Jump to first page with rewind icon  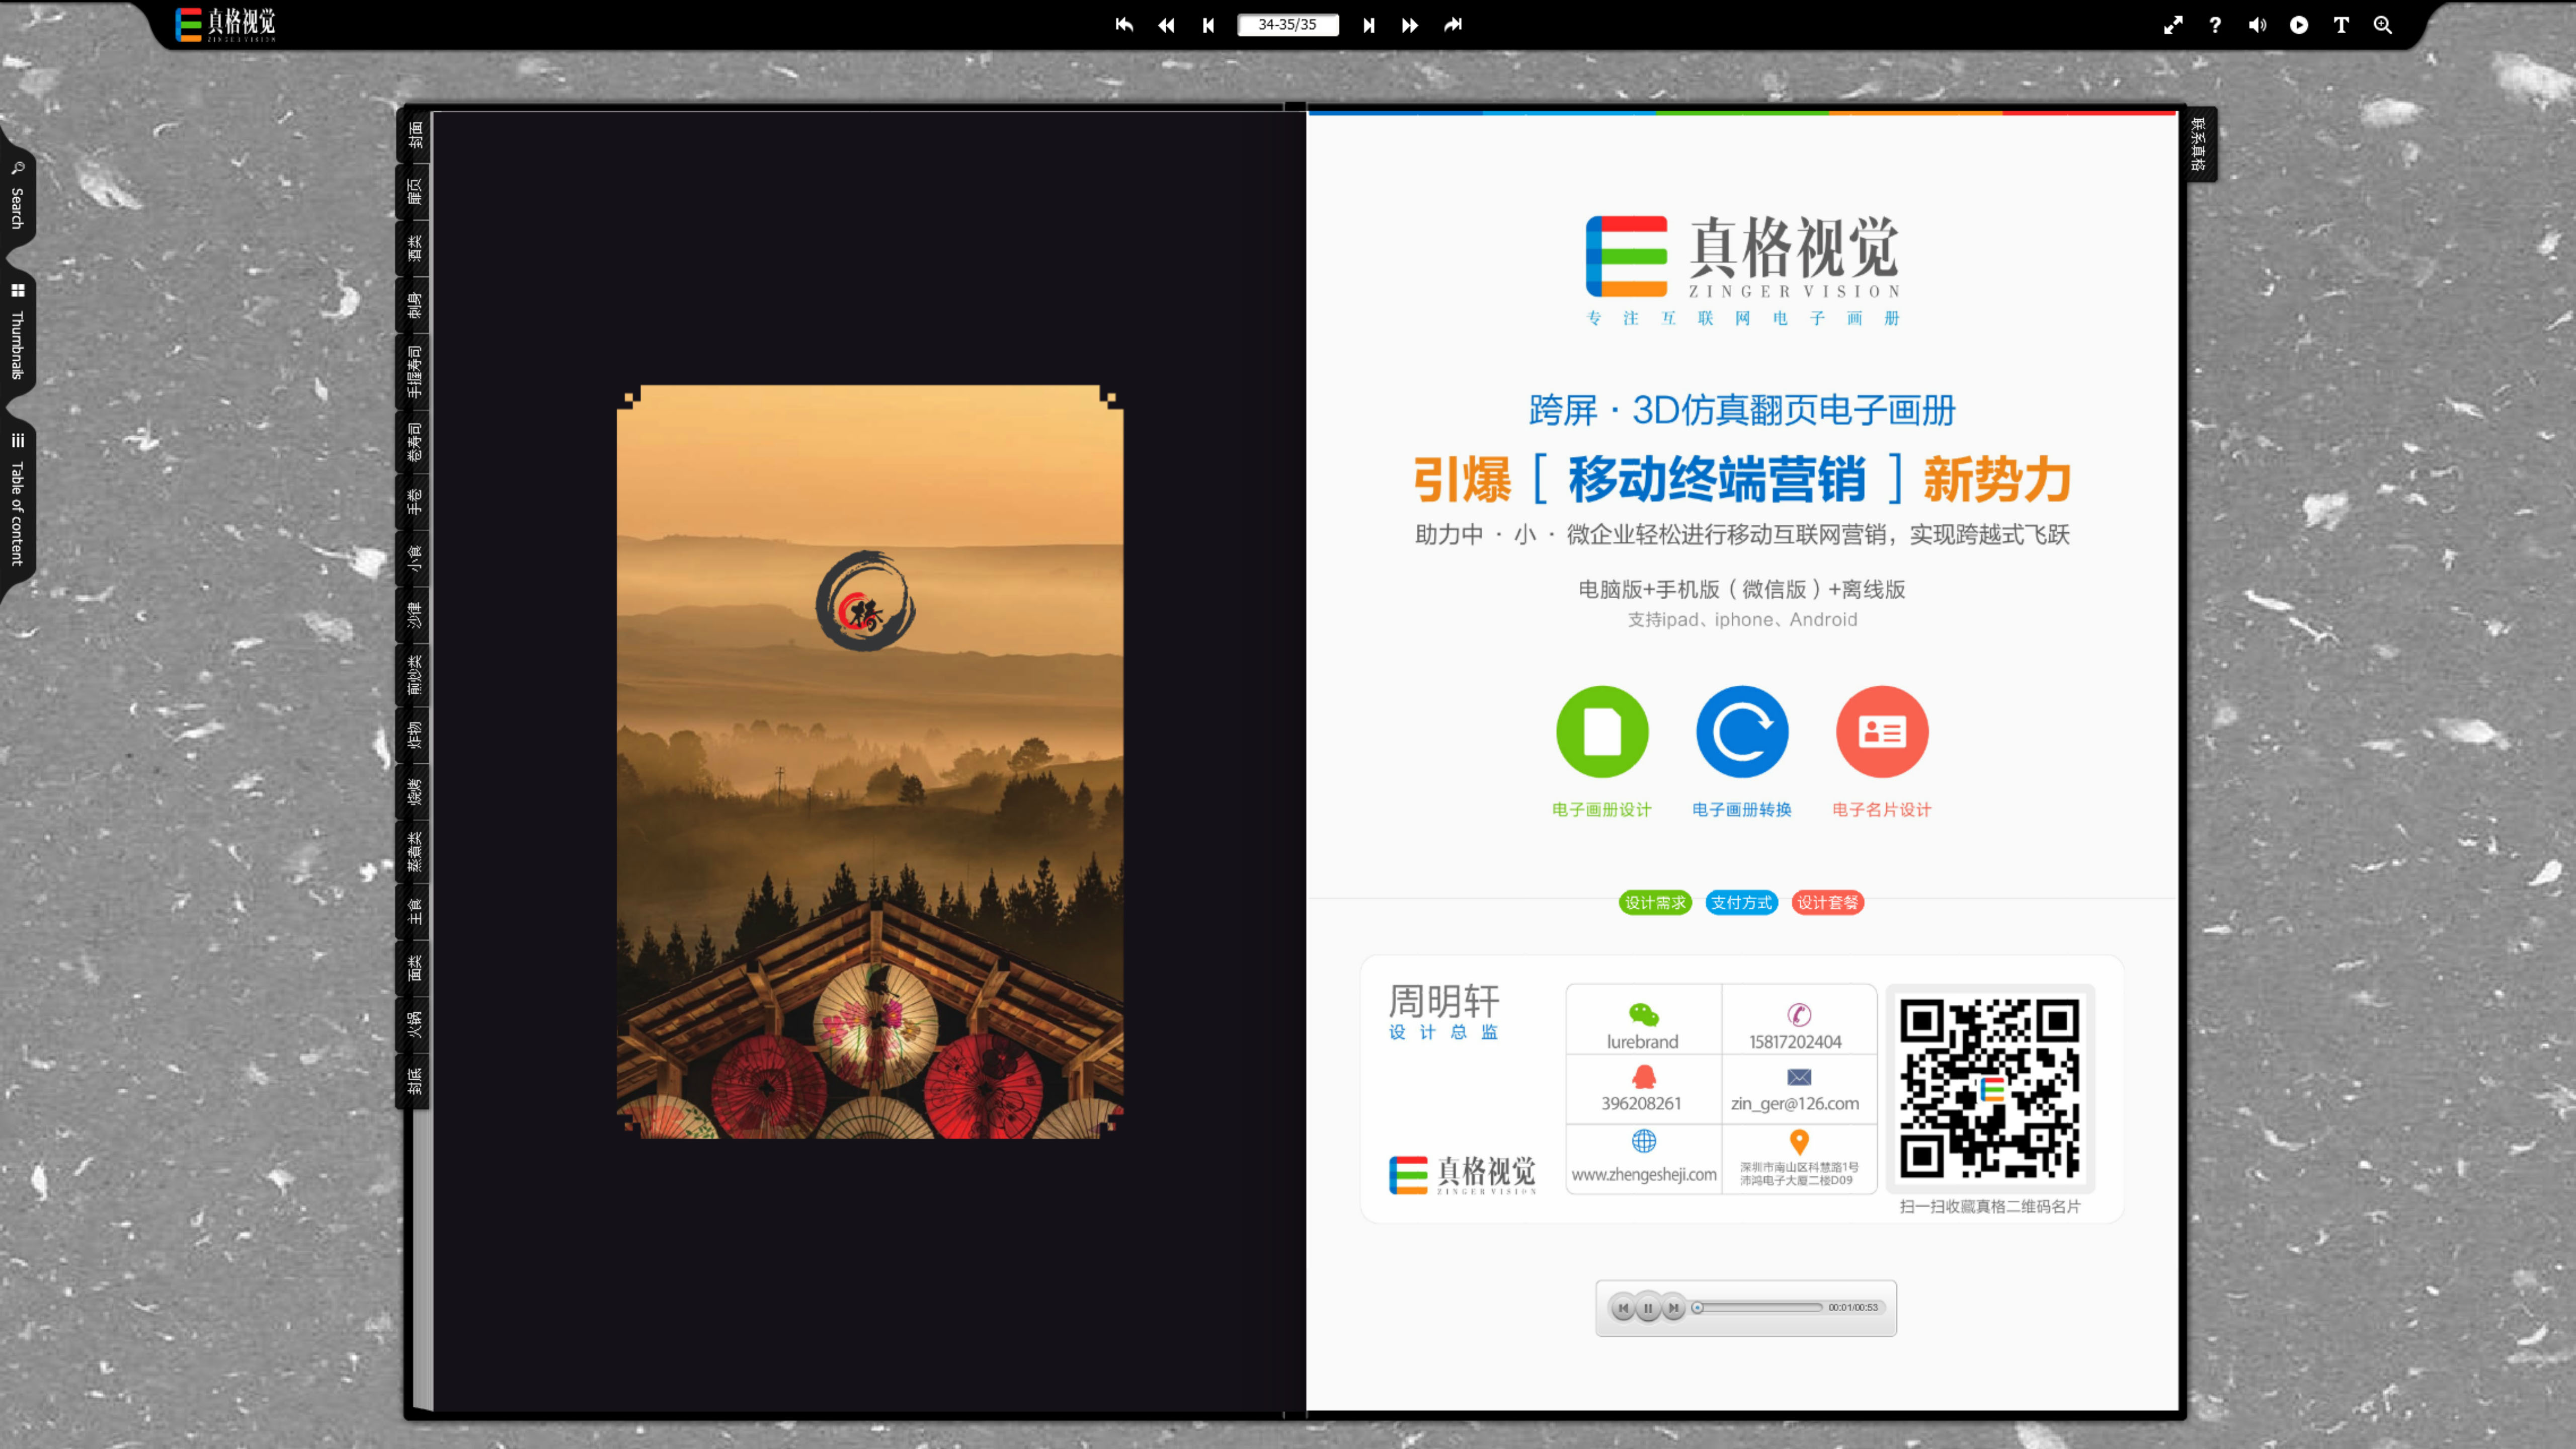[x=1124, y=25]
